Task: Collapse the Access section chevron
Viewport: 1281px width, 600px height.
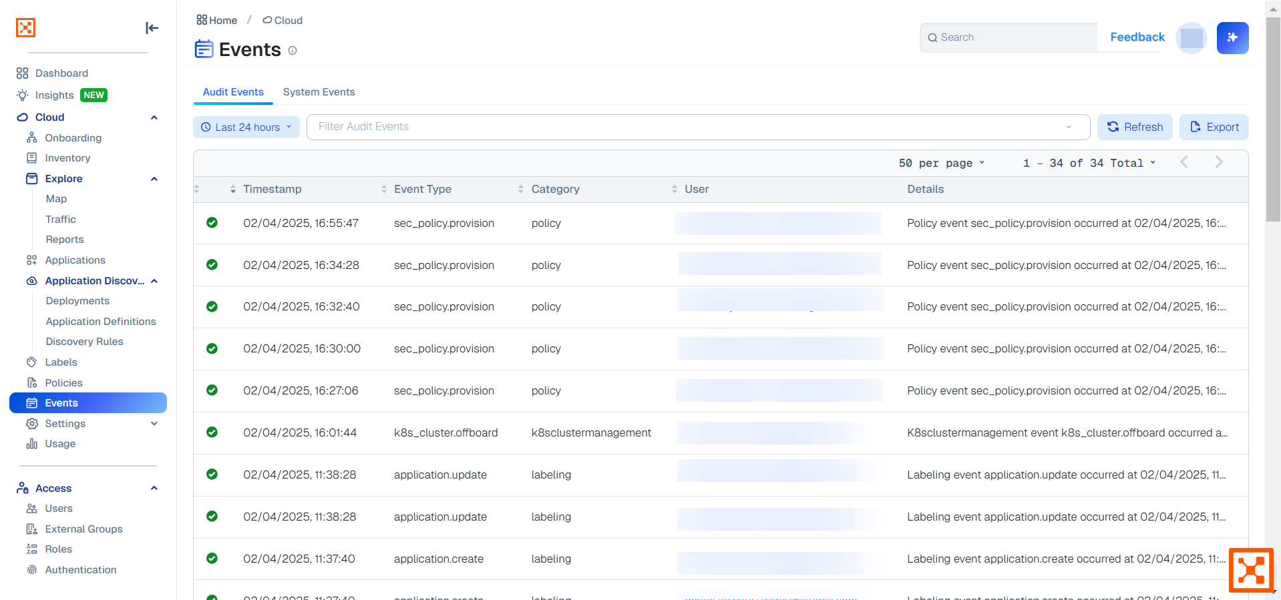Action: coord(154,489)
